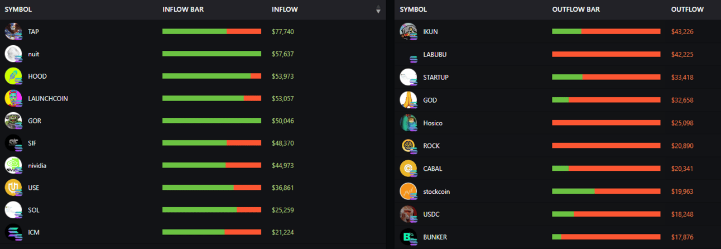Click the $25,098 outflow value
This screenshot has width=721, height=249.
click(682, 123)
